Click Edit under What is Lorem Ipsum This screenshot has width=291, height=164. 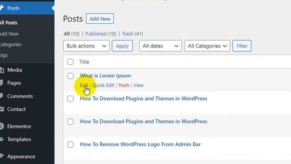[84, 85]
